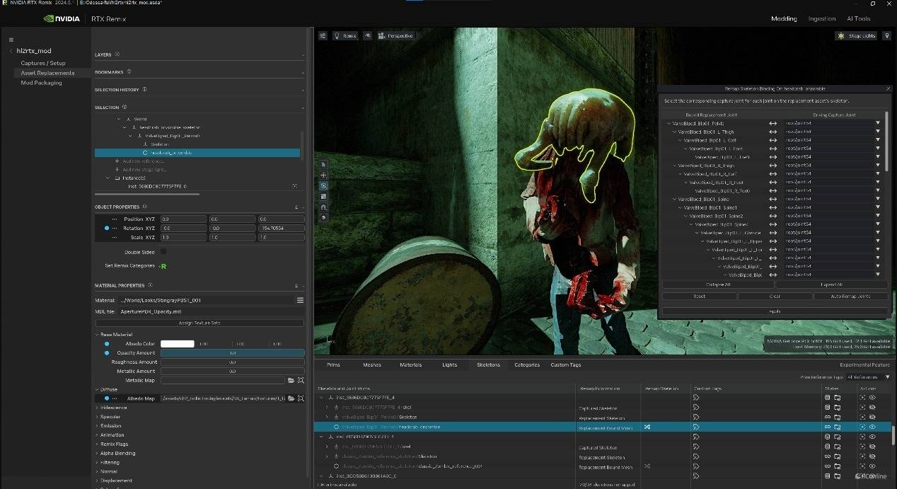Open the material options menu icon
This screenshot has width=897, height=489.
[300, 301]
